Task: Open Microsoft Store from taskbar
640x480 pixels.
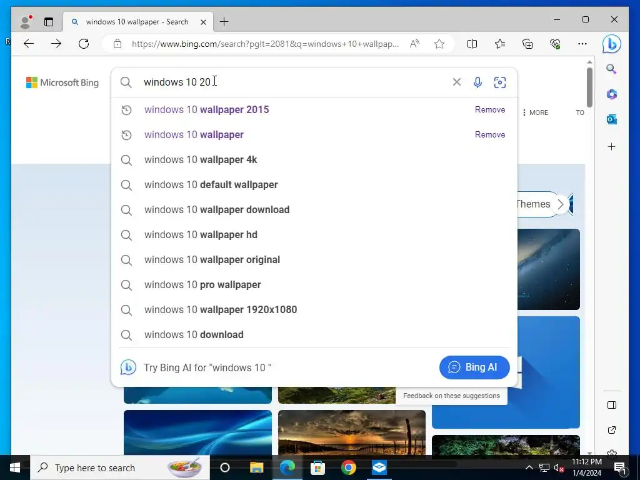Action: pyautogui.click(x=317, y=467)
